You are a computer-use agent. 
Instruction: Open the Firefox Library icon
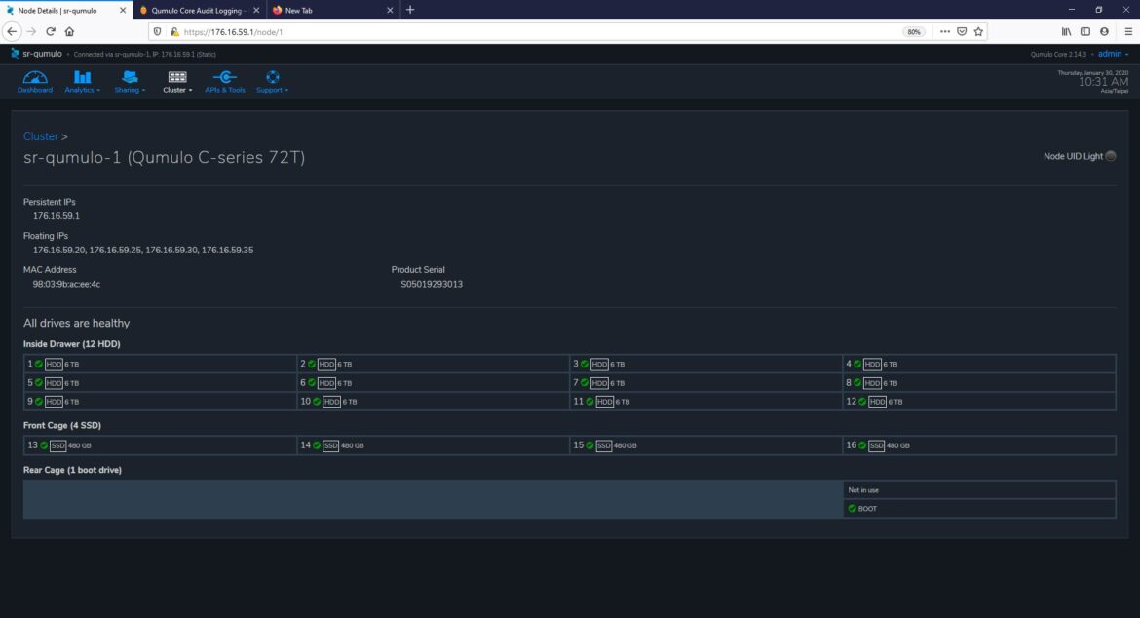pos(1066,31)
